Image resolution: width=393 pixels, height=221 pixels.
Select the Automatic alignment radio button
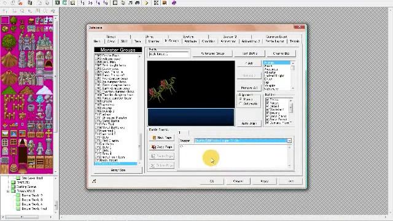[241, 104]
